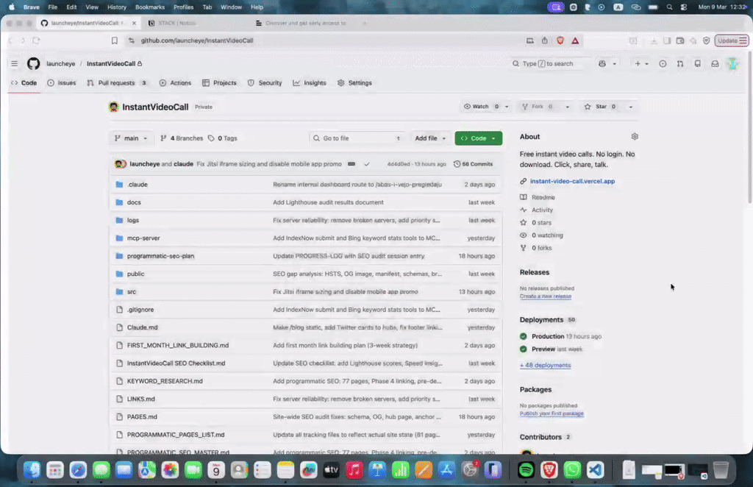The image size is (753, 487).
Task: Open the Claude.md file
Action: 142,327
